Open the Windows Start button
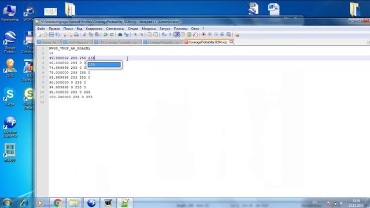 7,203
